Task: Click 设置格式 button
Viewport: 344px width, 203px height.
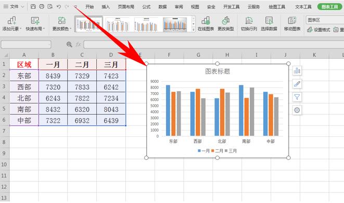Action: pyautogui.click(x=318, y=30)
